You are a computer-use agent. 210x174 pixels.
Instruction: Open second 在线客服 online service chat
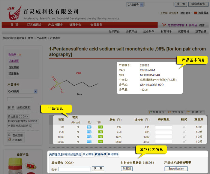tap(16, 140)
